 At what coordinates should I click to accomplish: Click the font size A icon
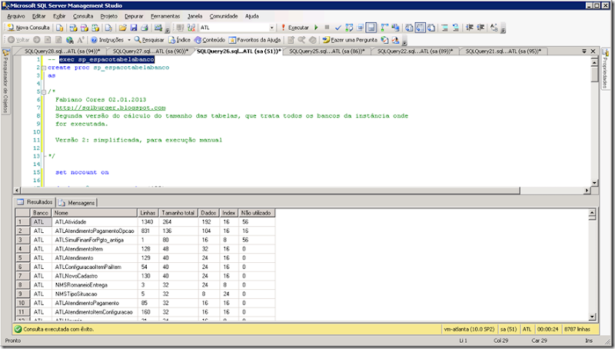click(81, 40)
